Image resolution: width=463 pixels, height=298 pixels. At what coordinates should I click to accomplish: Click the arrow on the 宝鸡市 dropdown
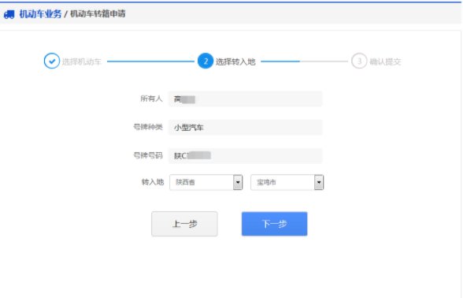tap(319, 182)
